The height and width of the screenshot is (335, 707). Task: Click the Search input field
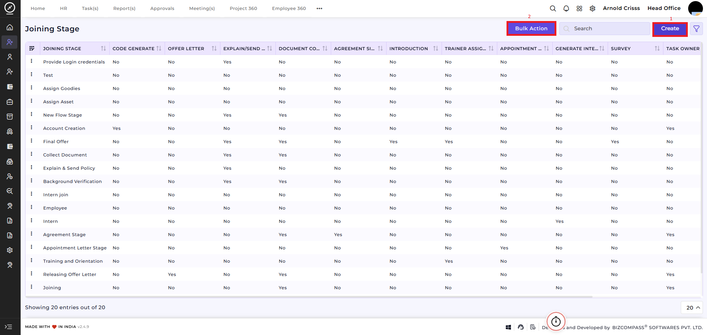604,29
